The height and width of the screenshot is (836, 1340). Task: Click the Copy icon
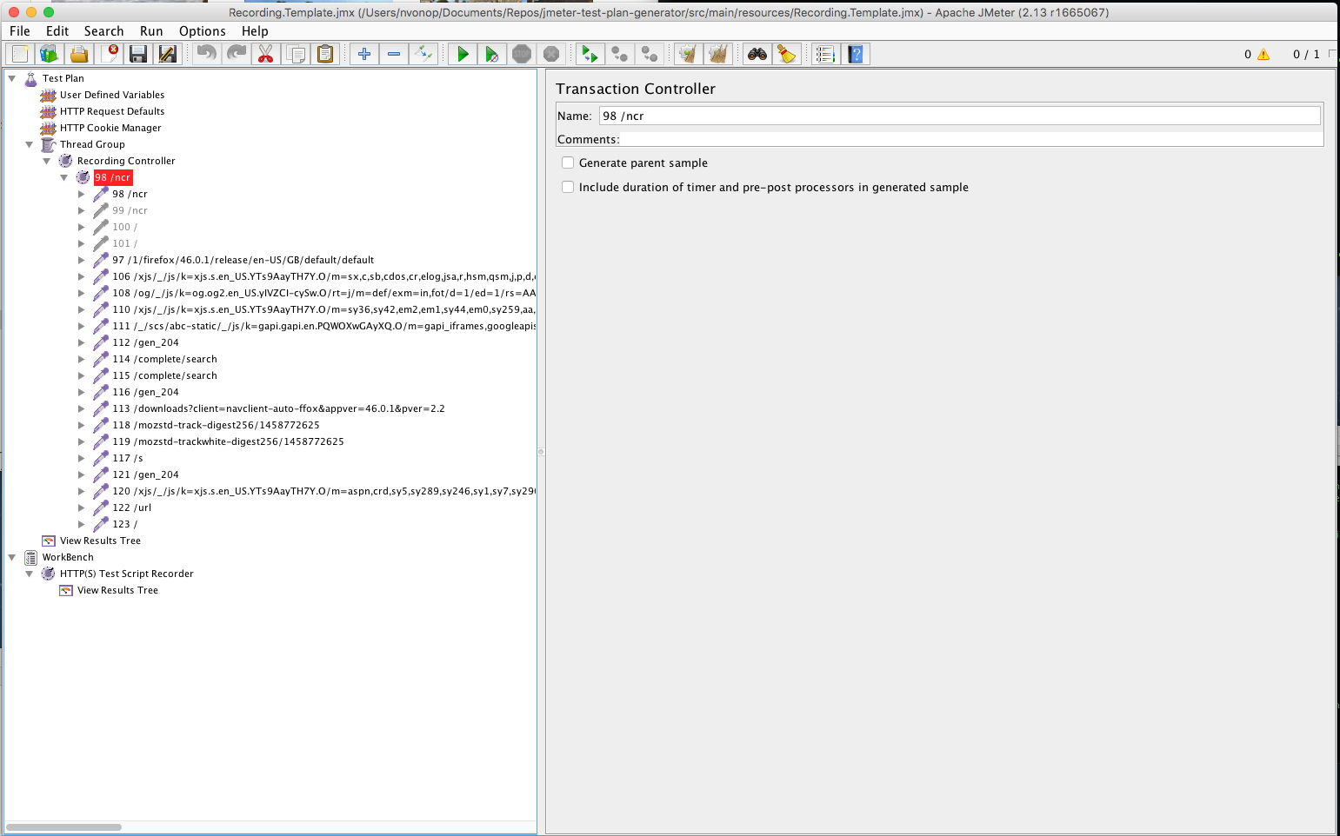click(x=296, y=54)
